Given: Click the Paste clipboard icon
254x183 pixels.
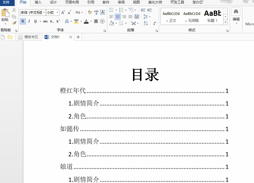Looking at the screenshot, I should point(5,13).
